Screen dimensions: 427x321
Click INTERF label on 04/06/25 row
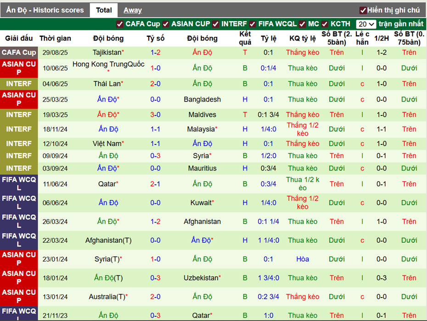click(19, 84)
